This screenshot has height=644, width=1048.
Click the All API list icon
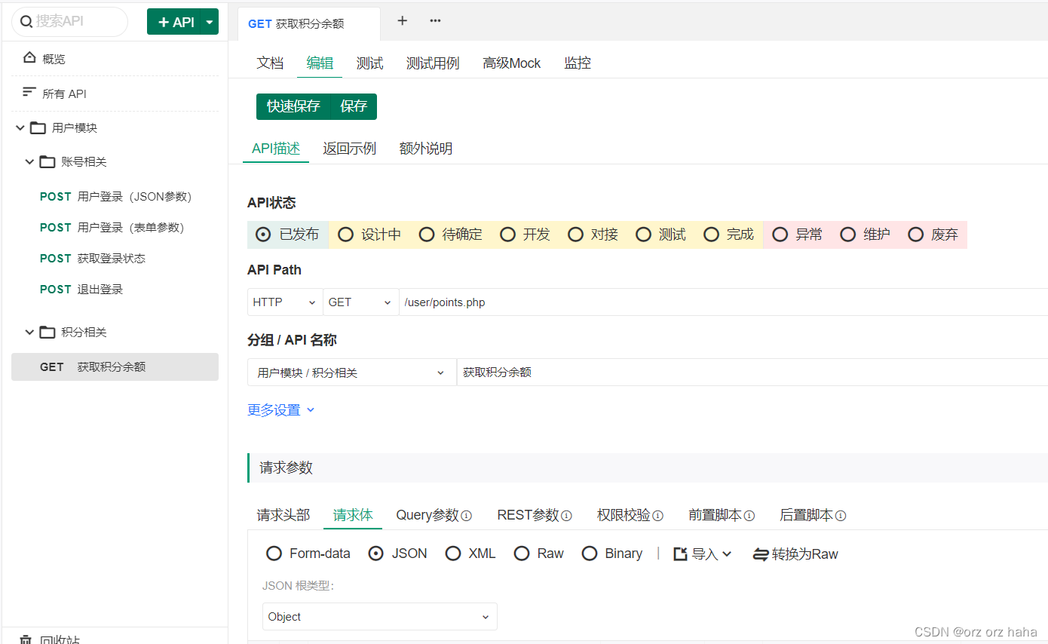[29, 92]
